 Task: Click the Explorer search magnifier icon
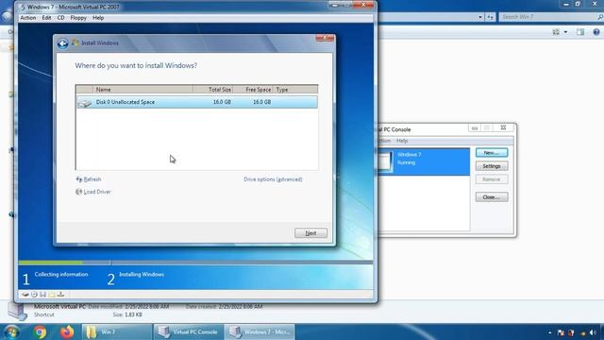click(x=600, y=17)
